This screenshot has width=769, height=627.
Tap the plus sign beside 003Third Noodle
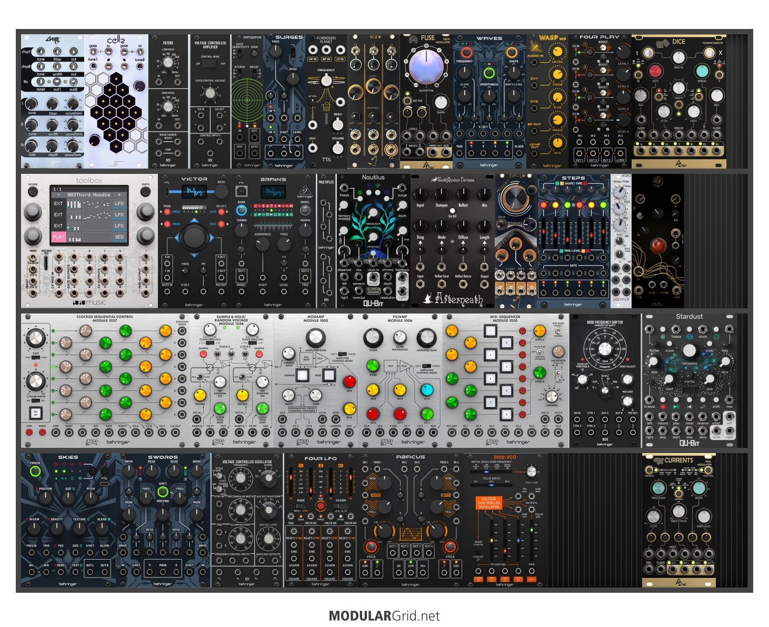tap(119, 194)
